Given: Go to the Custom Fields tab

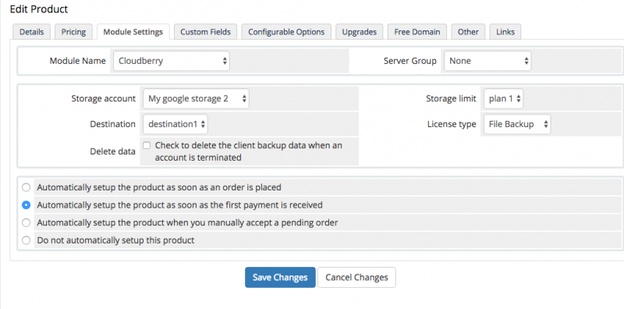Looking at the screenshot, I should point(205,32).
